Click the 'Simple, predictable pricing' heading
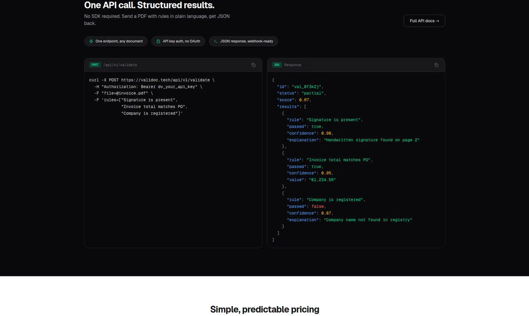The image size is (529, 316). click(x=264, y=309)
